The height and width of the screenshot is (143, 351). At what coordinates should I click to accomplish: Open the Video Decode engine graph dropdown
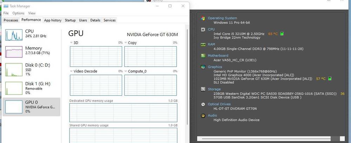coord(71,71)
